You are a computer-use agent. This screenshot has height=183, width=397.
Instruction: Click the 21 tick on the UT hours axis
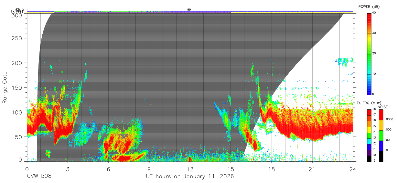coord(312,169)
